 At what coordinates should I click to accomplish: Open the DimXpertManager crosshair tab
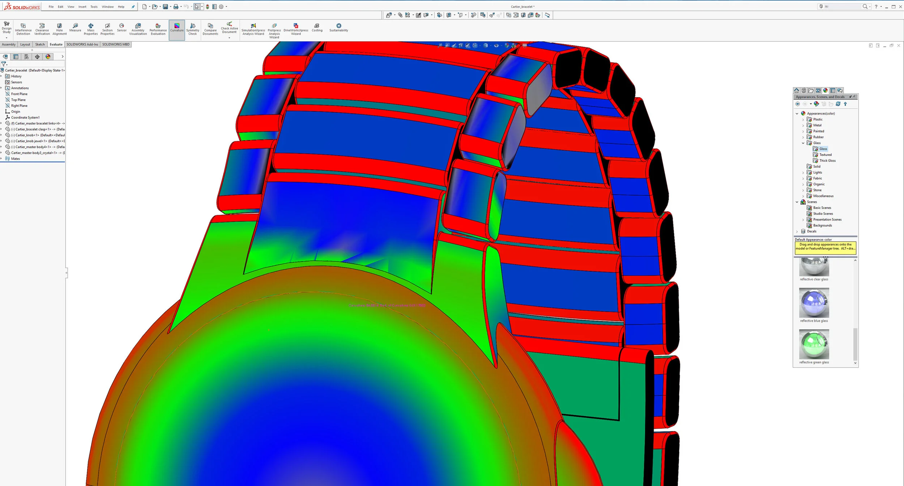(x=37, y=57)
